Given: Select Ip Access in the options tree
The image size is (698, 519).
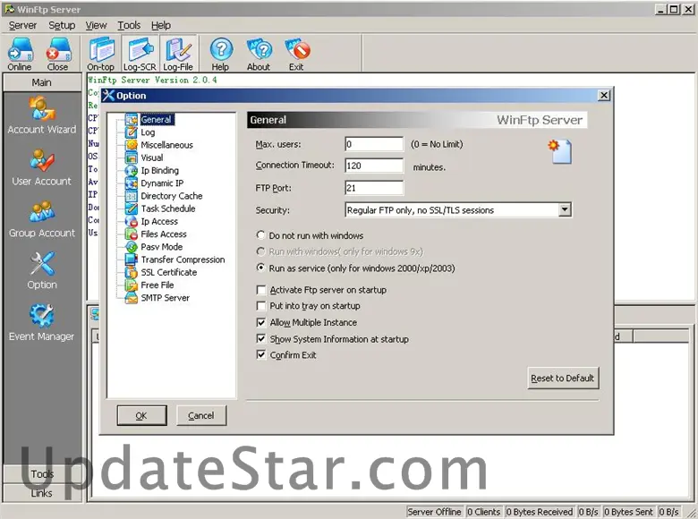Looking at the screenshot, I should pyautogui.click(x=159, y=222).
